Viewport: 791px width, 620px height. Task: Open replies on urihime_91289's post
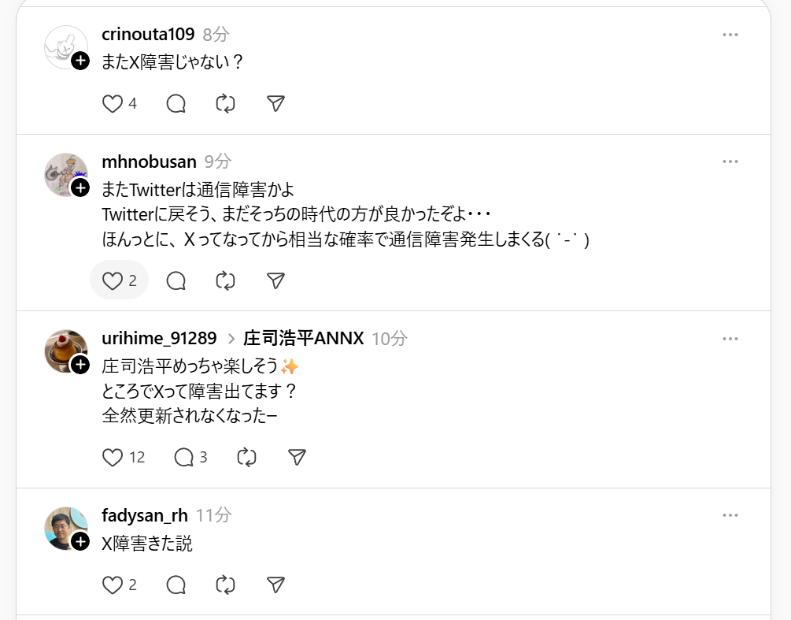point(184,457)
